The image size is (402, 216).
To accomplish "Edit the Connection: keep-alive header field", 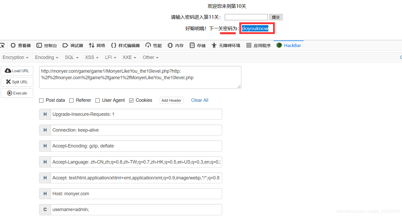I will (x=136, y=130).
